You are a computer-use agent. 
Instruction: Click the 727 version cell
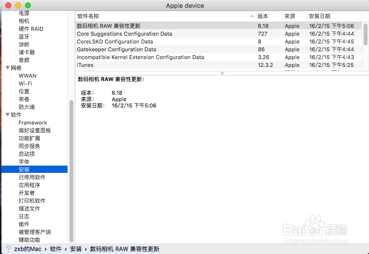click(x=262, y=34)
